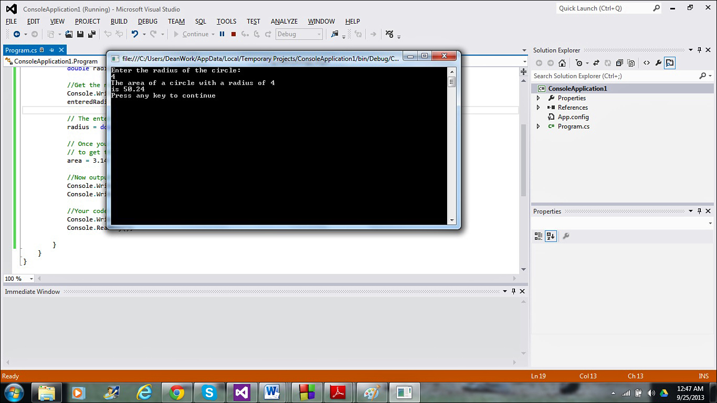Click the View Code angle-brackets icon

(x=646, y=63)
